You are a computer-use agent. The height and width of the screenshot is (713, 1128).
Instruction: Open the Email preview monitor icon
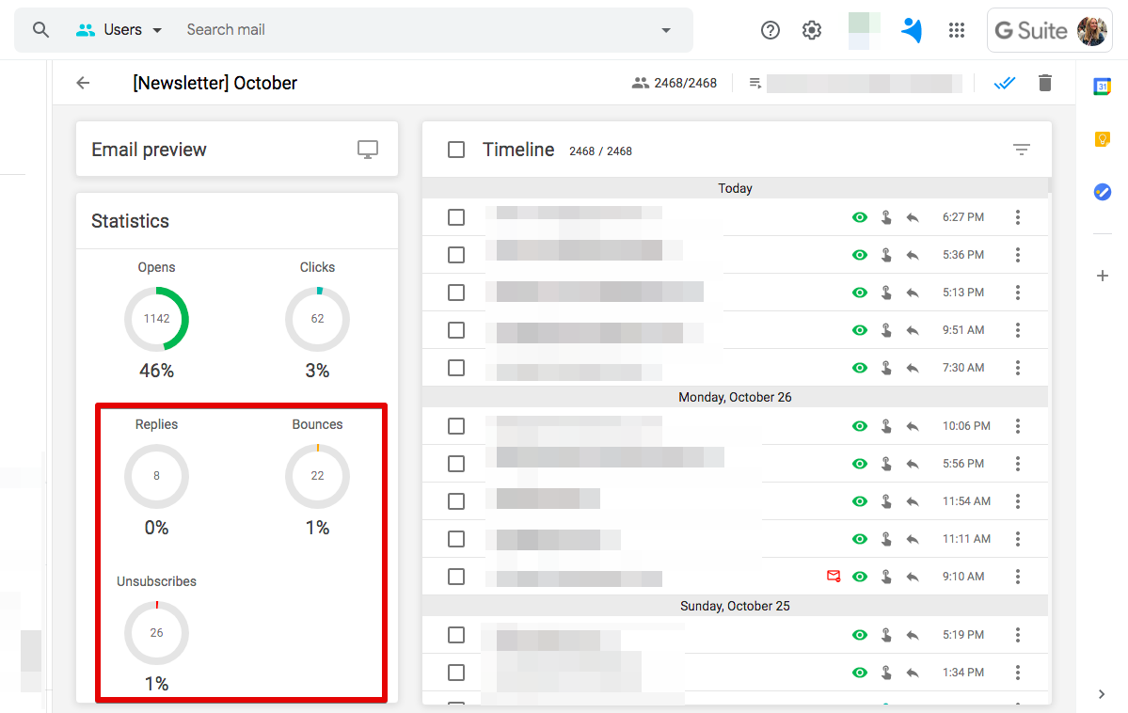coord(367,149)
